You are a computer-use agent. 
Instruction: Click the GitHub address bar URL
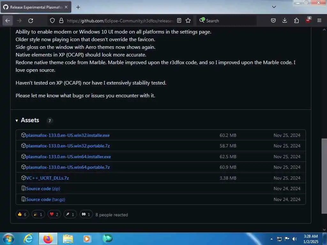120,21
